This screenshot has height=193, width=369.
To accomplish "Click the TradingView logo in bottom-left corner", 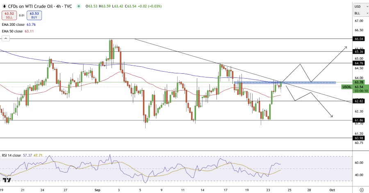I will [x=7, y=180].
